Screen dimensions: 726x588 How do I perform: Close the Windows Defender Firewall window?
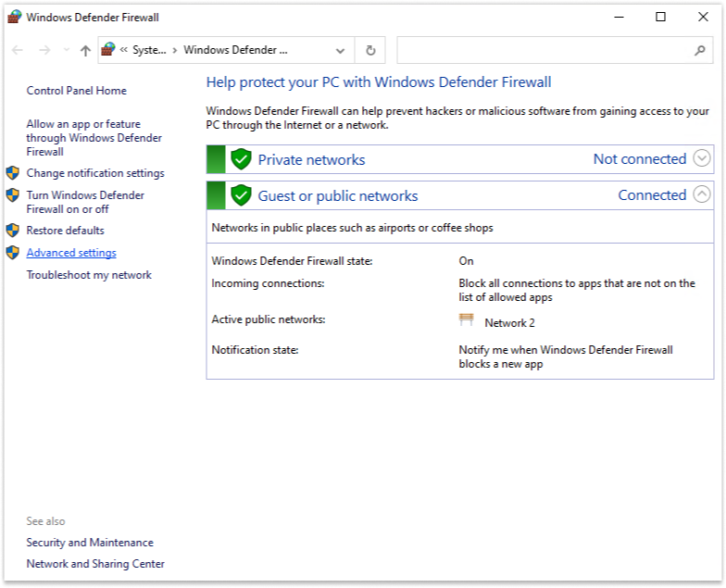coord(703,17)
